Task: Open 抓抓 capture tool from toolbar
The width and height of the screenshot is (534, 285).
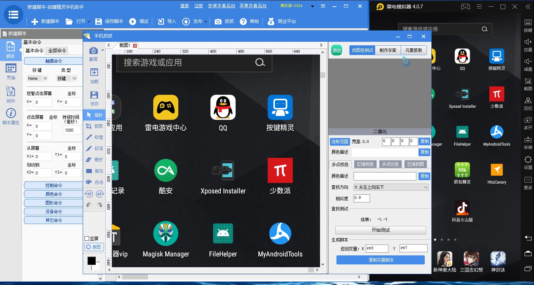Action: 224,22
